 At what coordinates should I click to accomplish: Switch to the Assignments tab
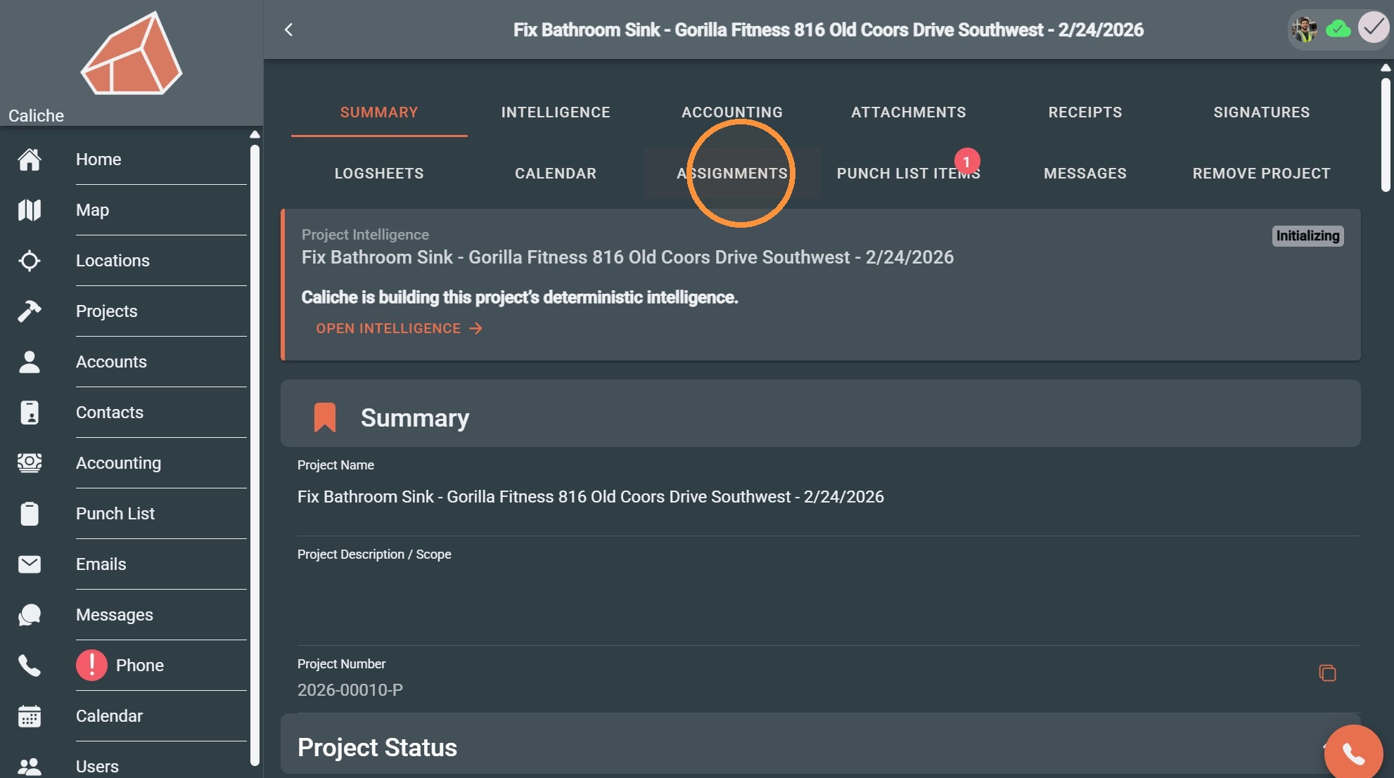pyautogui.click(x=732, y=174)
